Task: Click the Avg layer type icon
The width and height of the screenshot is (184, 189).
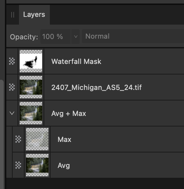Action: 18,165
